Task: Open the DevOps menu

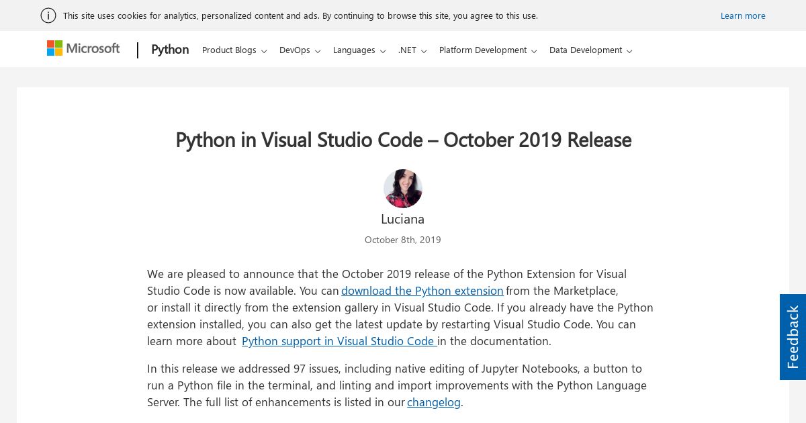Action: point(300,50)
